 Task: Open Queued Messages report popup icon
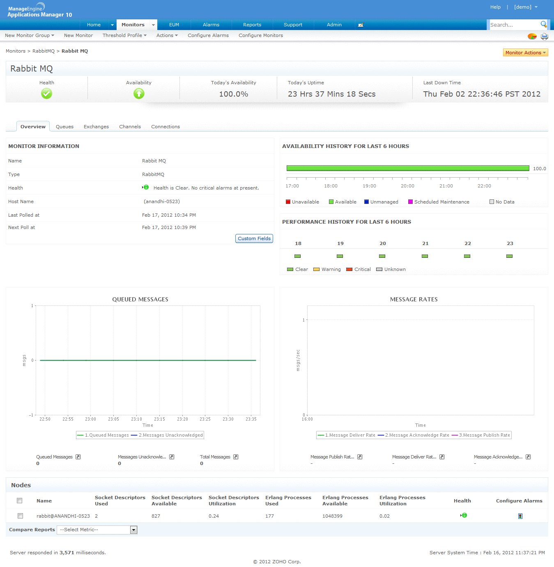click(x=78, y=457)
